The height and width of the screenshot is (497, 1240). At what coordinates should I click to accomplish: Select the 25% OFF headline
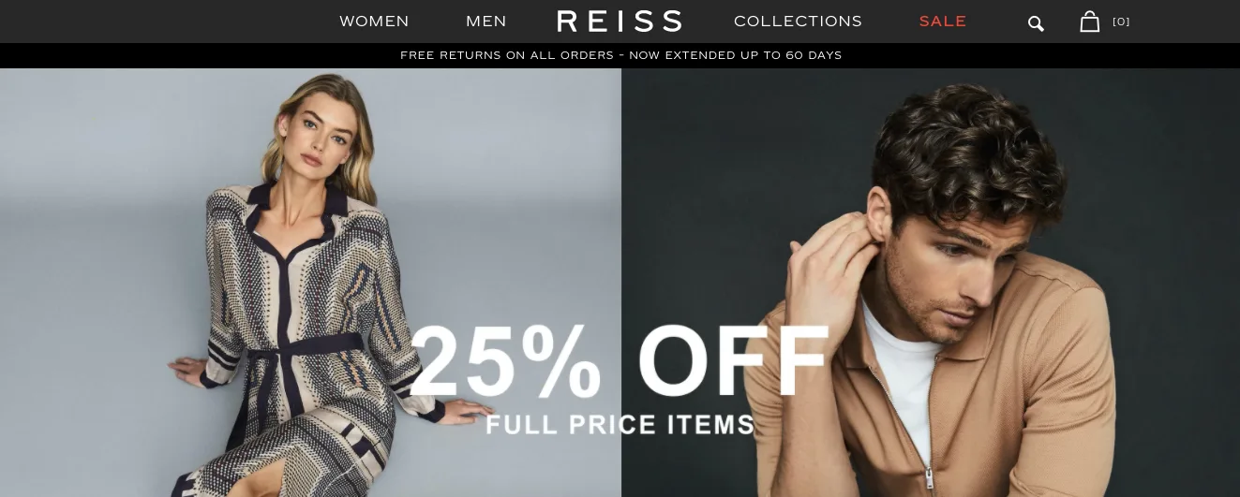(x=620, y=362)
